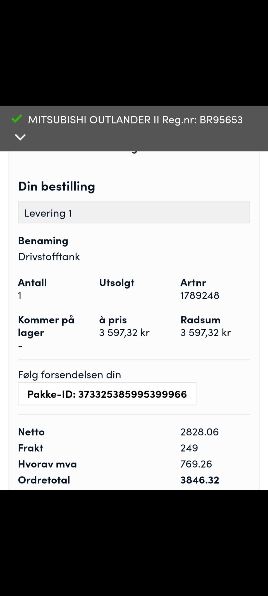Select the Drivstofftank product name
The height and width of the screenshot is (596, 268).
49,257
